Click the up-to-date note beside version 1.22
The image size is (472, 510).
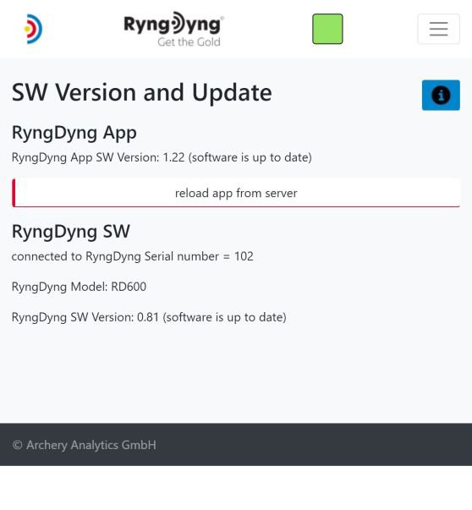(x=250, y=158)
